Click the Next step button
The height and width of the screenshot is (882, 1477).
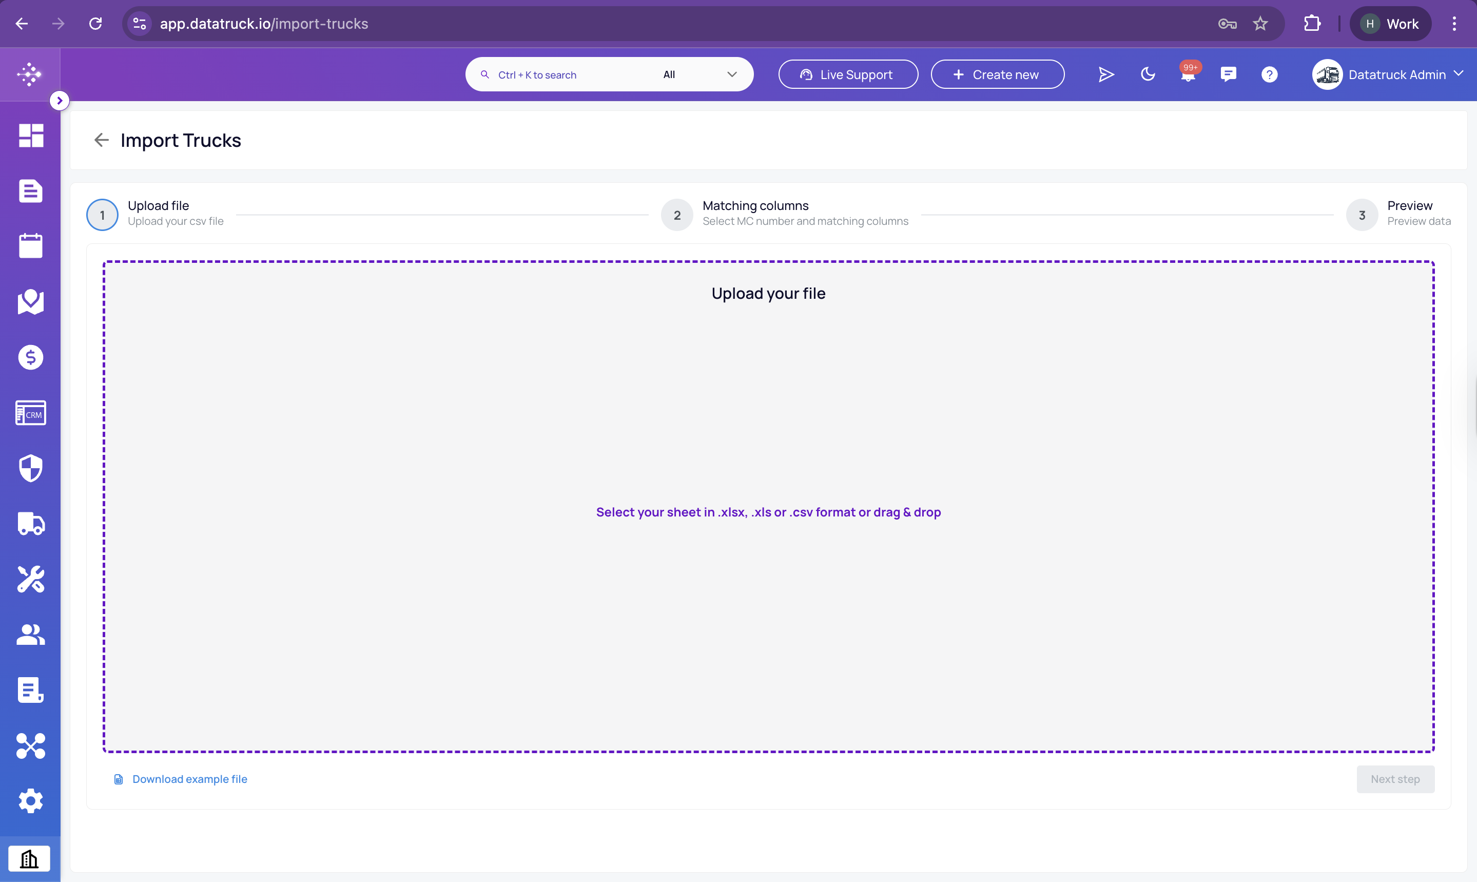[x=1395, y=779]
